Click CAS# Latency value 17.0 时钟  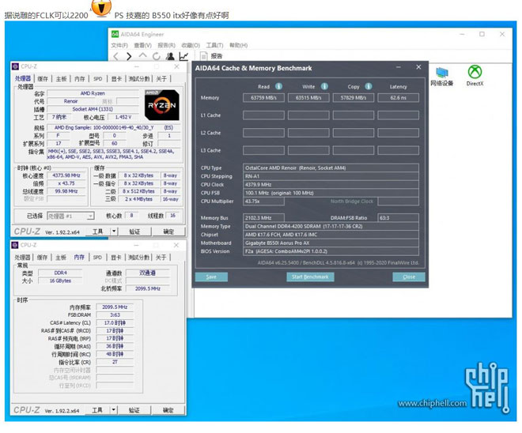pyautogui.click(x=115, y=323)
